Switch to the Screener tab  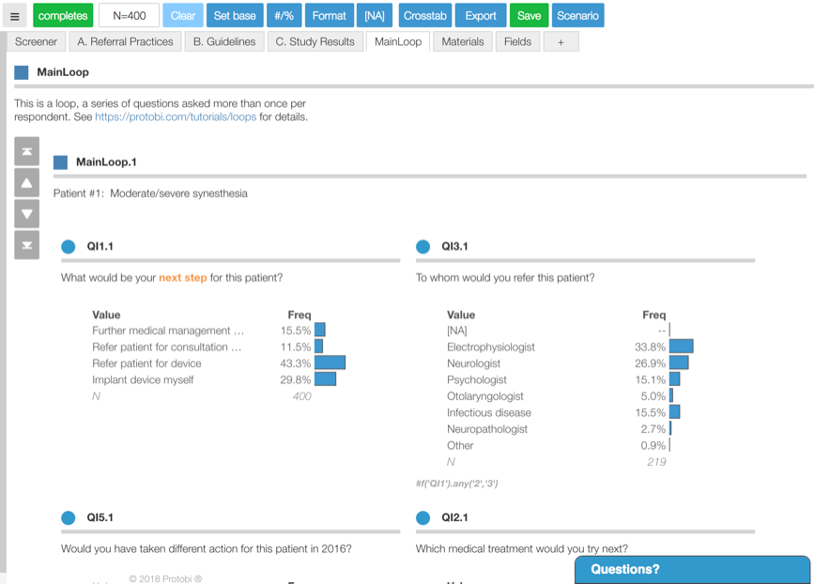pos(37,41)
